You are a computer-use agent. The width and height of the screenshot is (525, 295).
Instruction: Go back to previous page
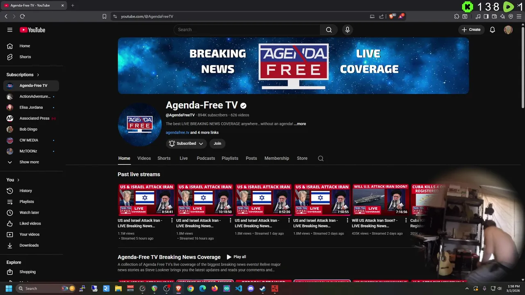tap(6, 16)
